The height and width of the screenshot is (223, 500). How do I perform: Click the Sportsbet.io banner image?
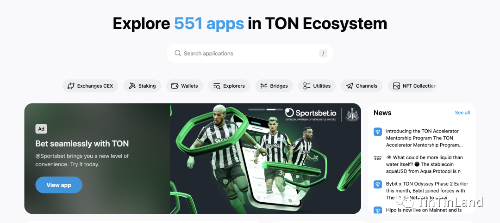tap(266, 158)
